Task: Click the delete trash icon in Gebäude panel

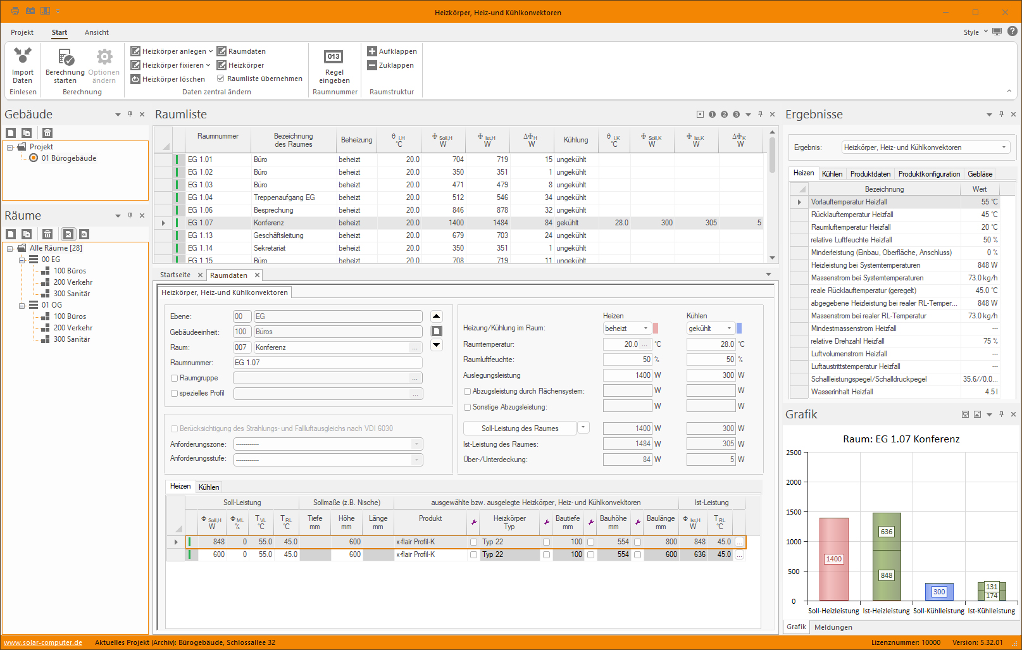Action: (47, 133)
